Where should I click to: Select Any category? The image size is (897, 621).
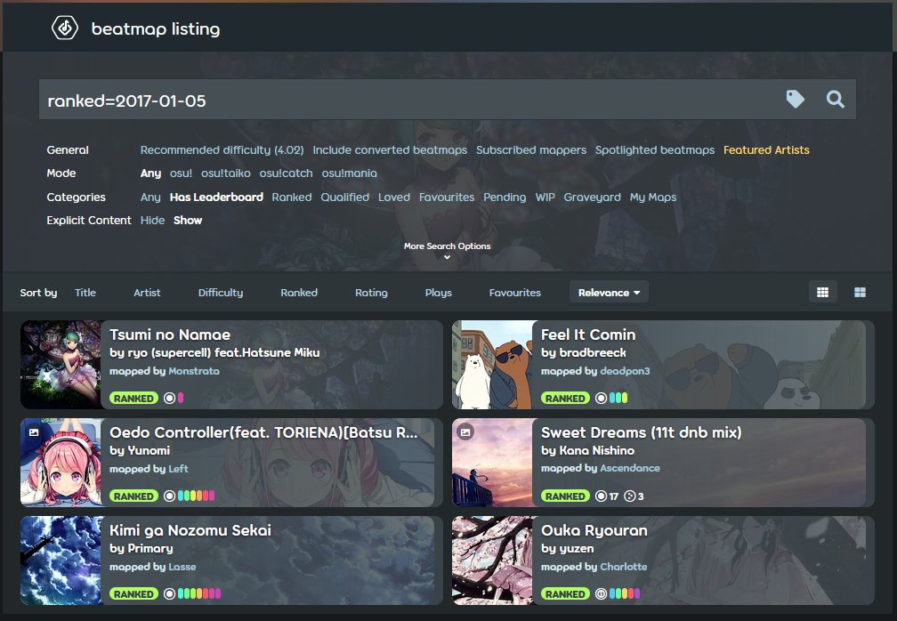pos(150,198)
